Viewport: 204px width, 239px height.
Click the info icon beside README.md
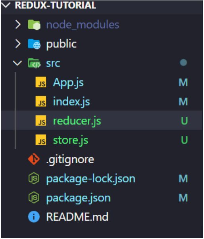[34, 217]
